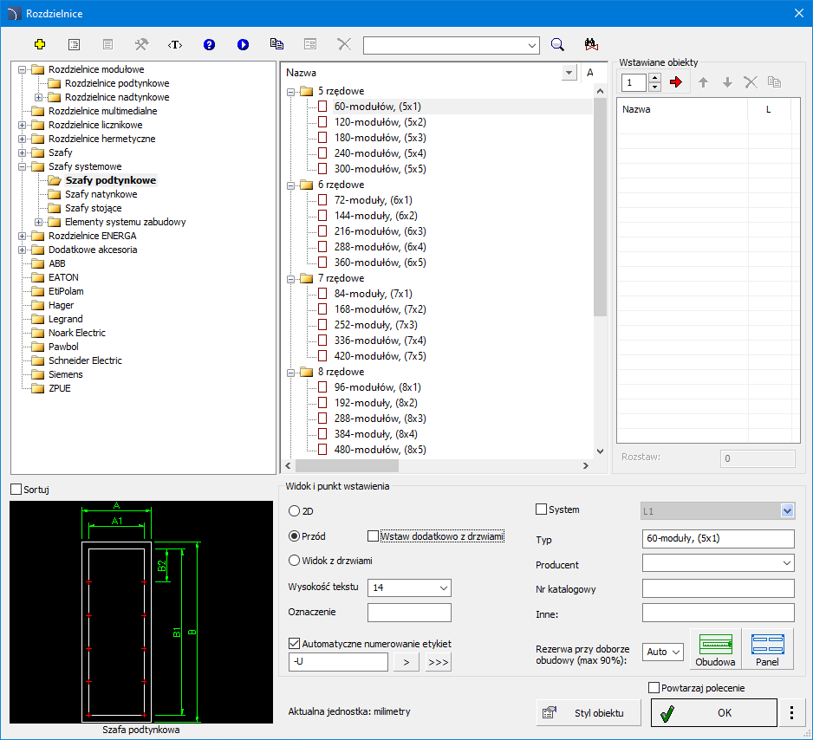Open the hammer and wrench tools icon
Viewport: 813px width, 740px height.
[x=141, y=44]
